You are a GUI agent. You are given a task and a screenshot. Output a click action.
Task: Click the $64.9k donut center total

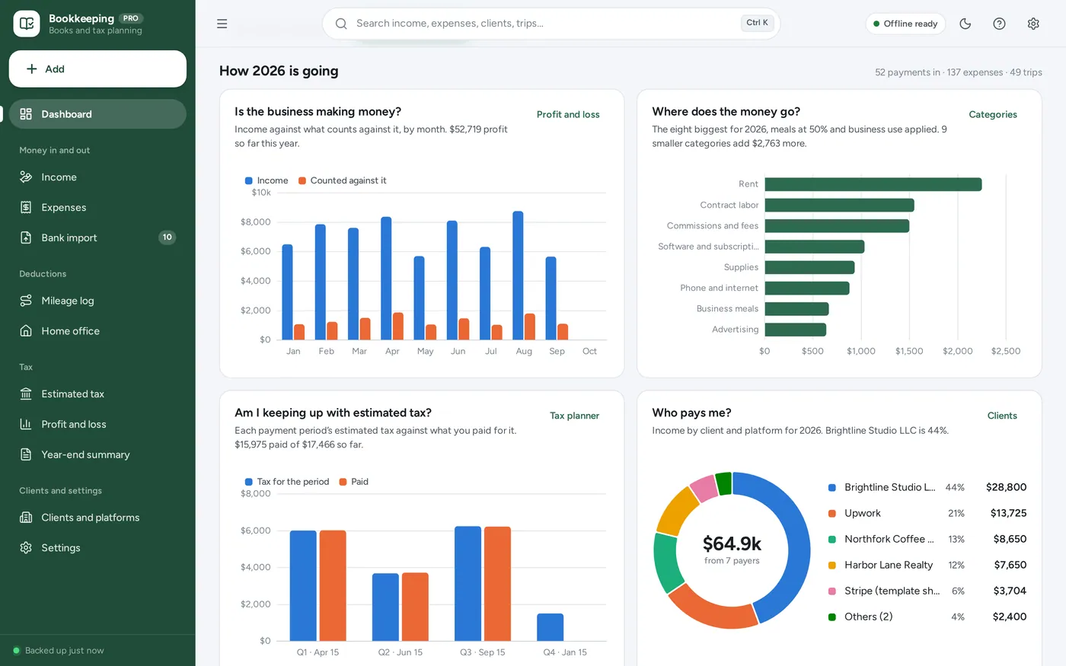click(x=732, y=543)
